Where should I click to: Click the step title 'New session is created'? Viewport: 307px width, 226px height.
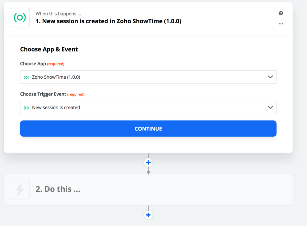[108, 21]
